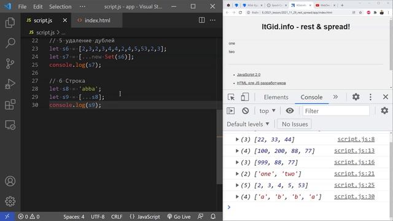Screen dimensions: 393x221
Task: Open the Accounts menu in VS Code
Action: pos(10,181)
